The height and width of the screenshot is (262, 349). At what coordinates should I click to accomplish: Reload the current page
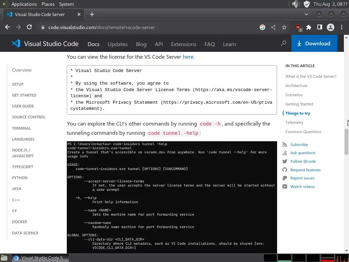point(29,27)
